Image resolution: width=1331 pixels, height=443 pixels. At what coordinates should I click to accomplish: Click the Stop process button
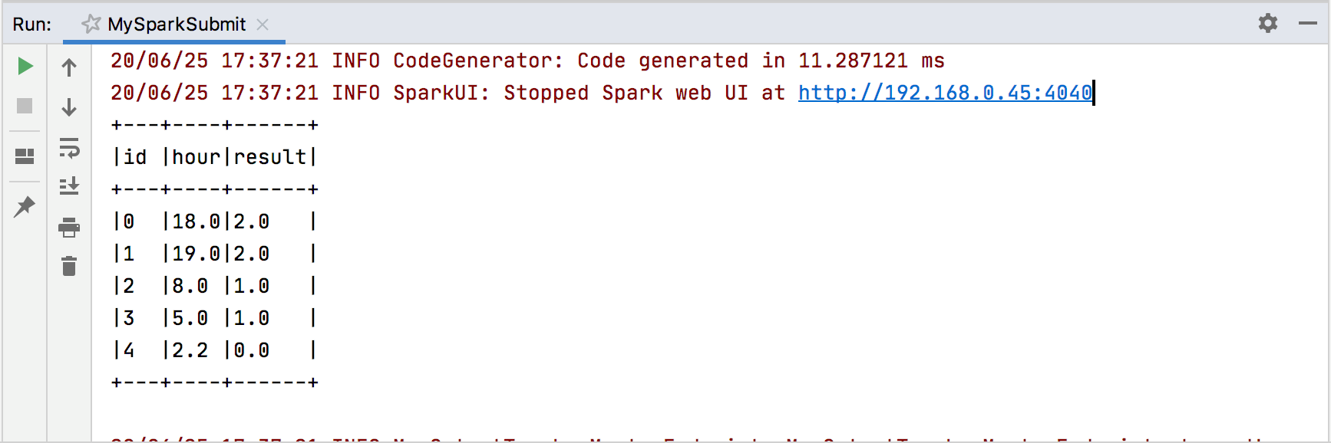[x=24, y=107]
